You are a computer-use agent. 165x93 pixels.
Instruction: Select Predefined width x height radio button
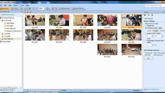[x=146, y=28]
